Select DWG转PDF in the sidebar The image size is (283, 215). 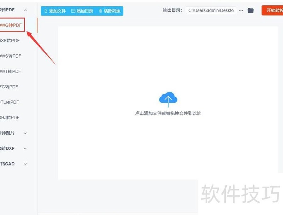point(11,25)
